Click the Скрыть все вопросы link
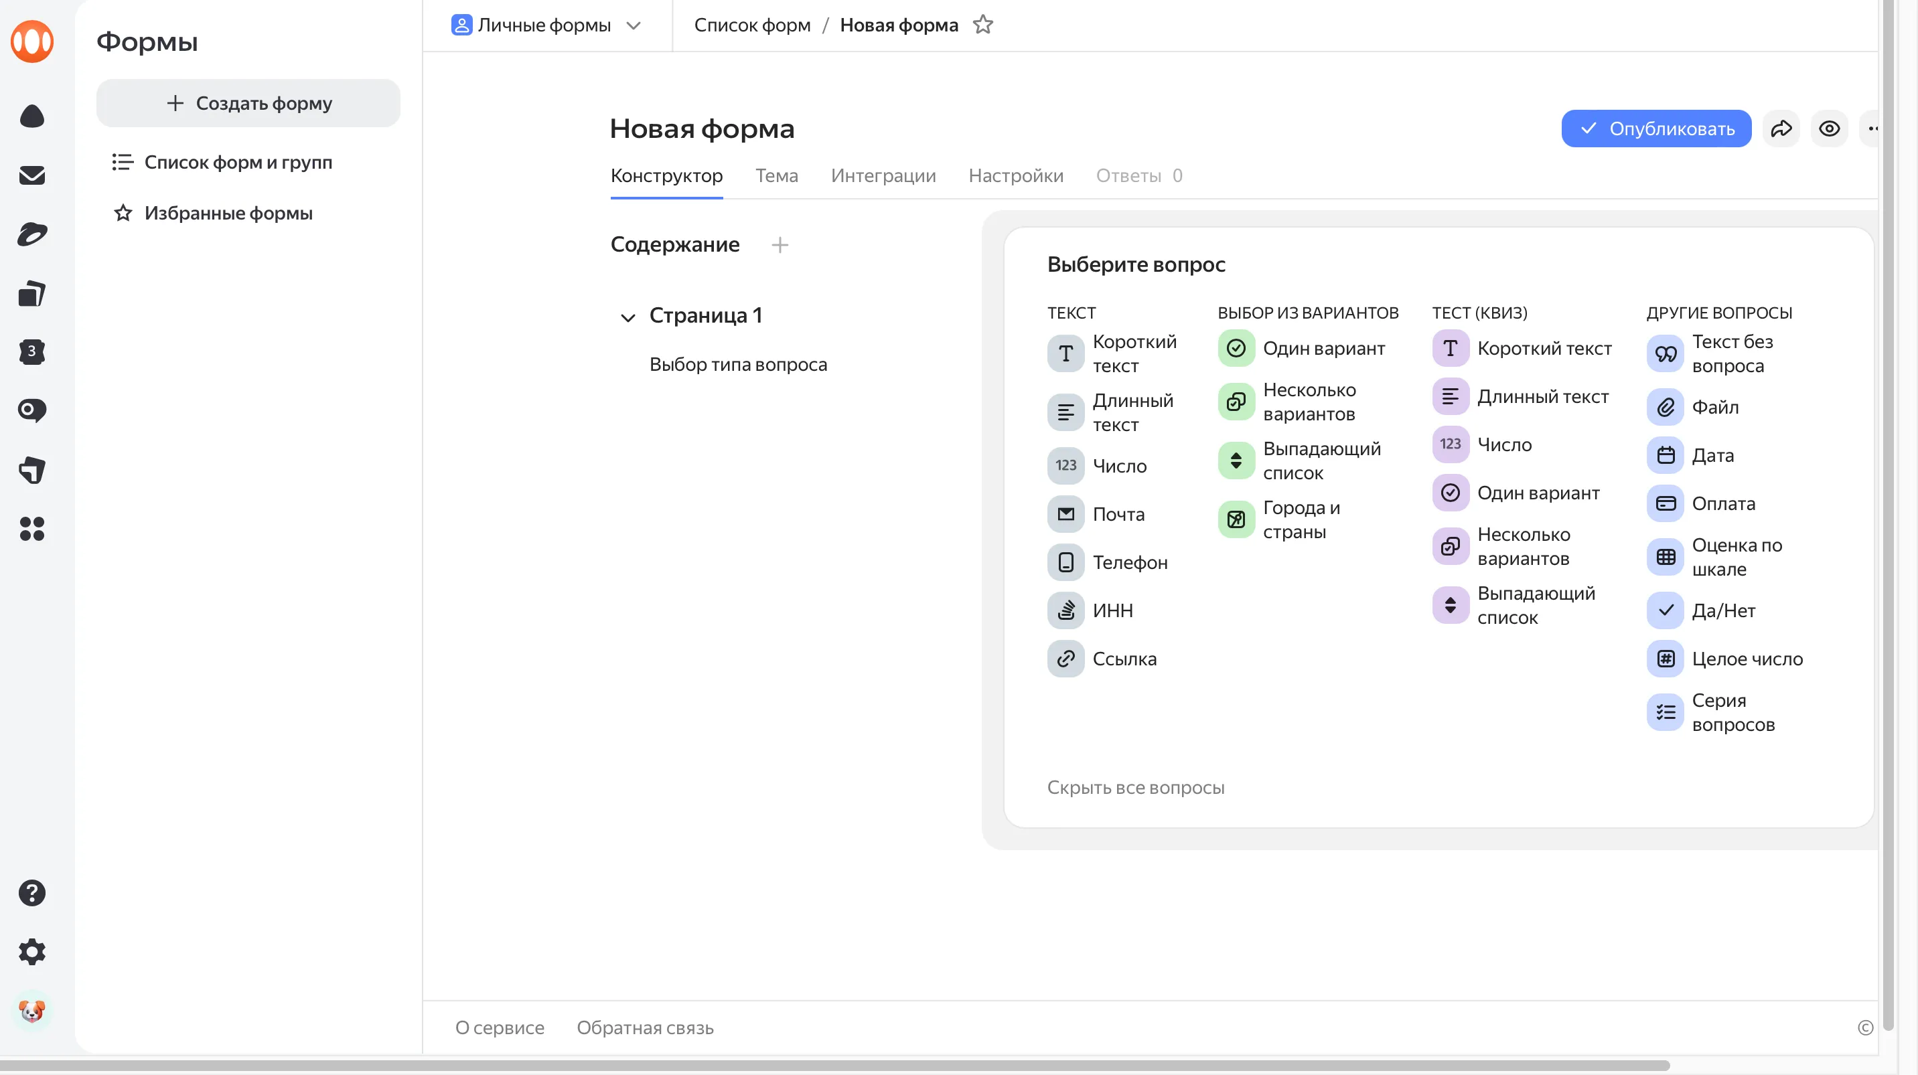Screen dimensions: 1918x1075 [x=1134, y=787]
